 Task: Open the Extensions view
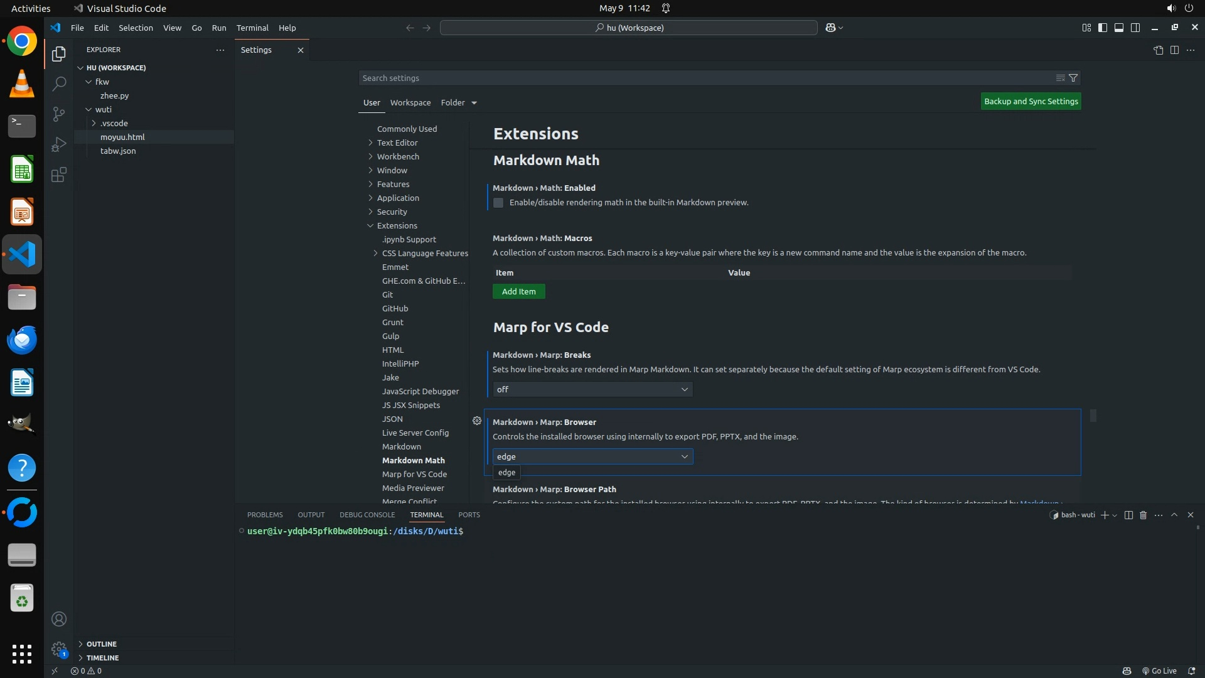[58, 175]
